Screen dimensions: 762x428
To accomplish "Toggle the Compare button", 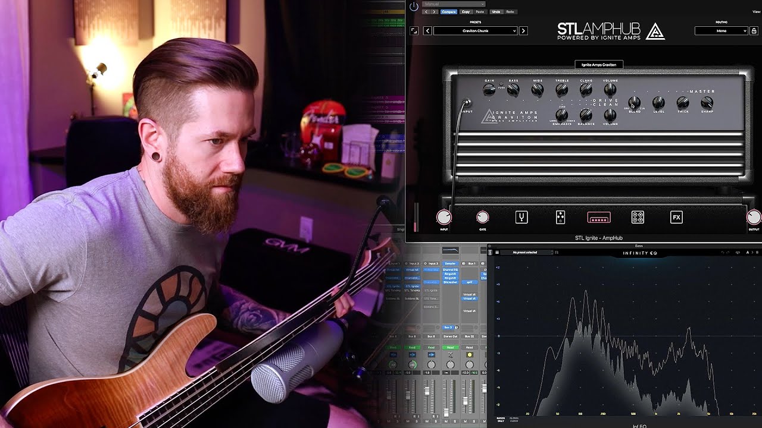I will coord(449,12).
